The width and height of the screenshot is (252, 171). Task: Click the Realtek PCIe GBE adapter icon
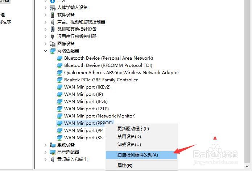59,80
